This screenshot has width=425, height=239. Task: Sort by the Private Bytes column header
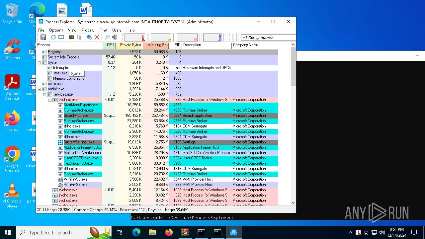129,45
